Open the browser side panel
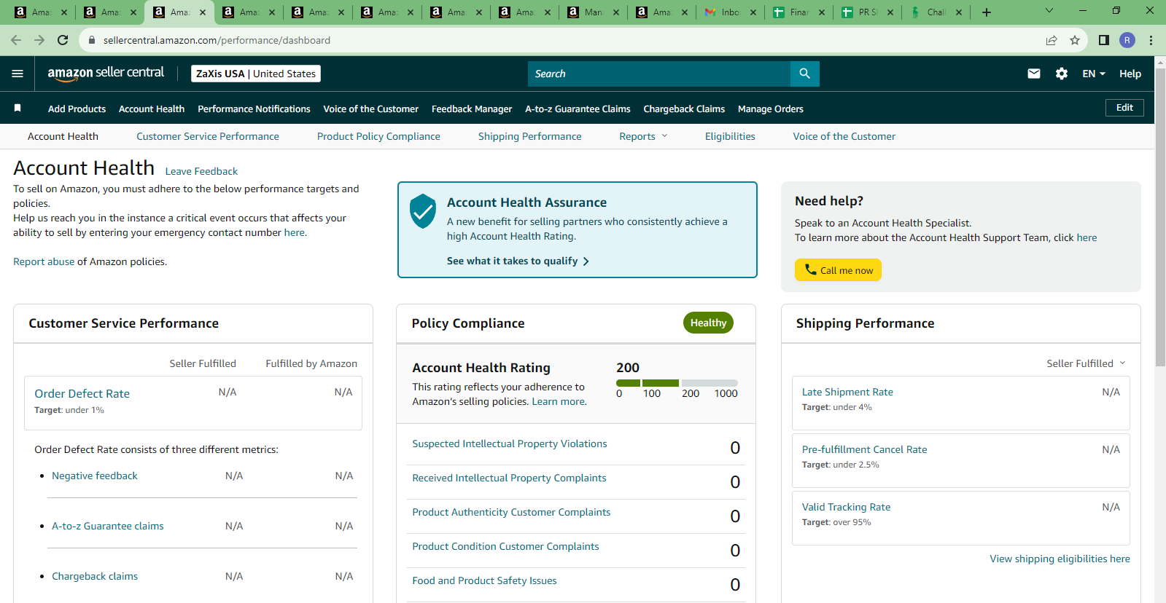The image size is (1166, 603). click(x=1104, y=40)
